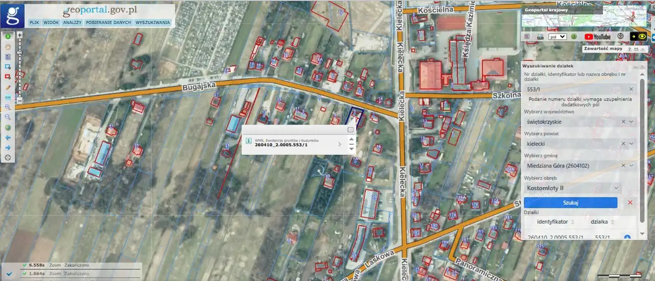Go to previous map view arrow
Screen dimensions: 655x281
click(x=8, y=137)
